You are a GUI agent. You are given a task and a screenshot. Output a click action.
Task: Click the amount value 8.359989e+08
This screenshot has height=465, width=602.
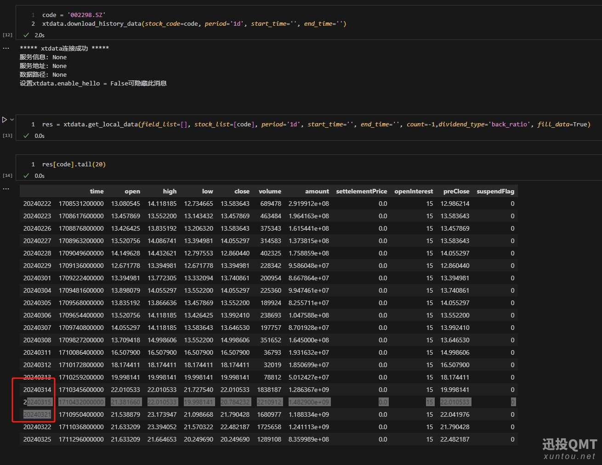[x=309, y=439]
